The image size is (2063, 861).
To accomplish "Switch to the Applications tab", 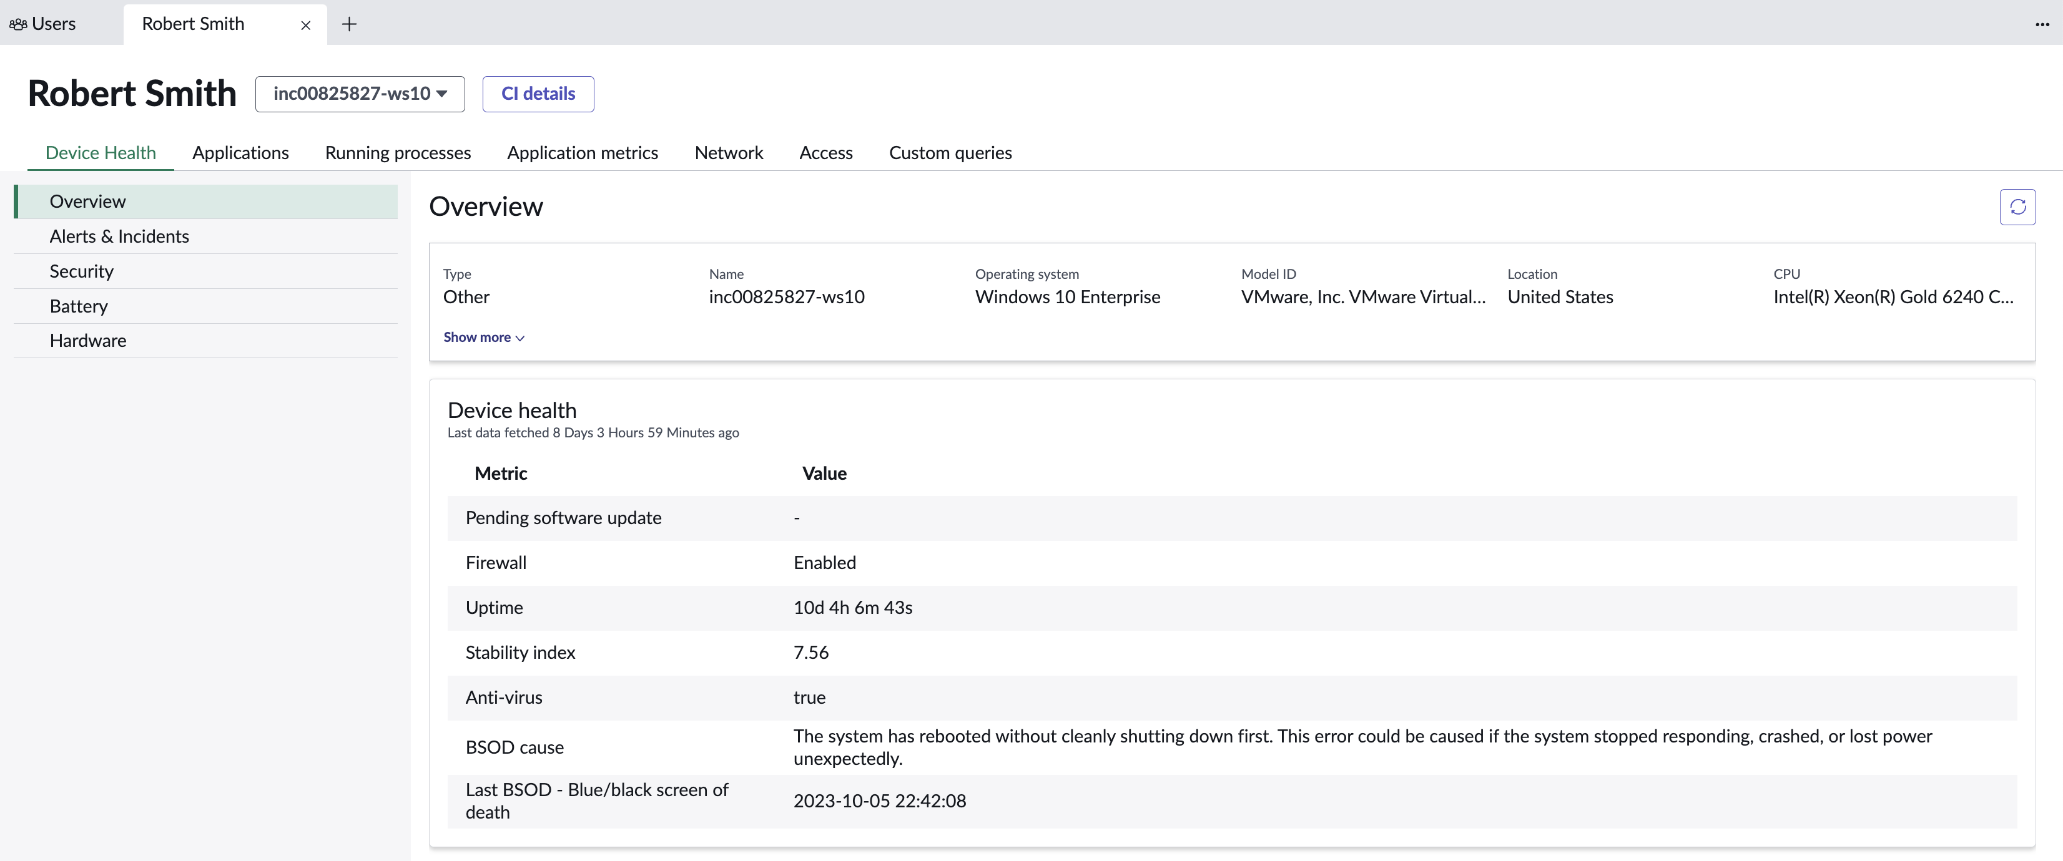I will [240, 152].
